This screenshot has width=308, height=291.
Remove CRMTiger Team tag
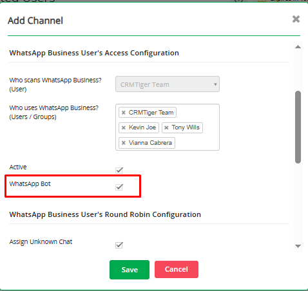124,113
